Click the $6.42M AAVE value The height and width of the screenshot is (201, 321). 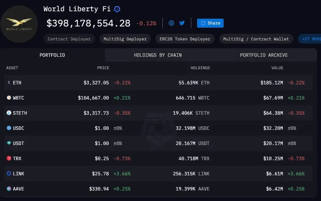pos(275,189)
